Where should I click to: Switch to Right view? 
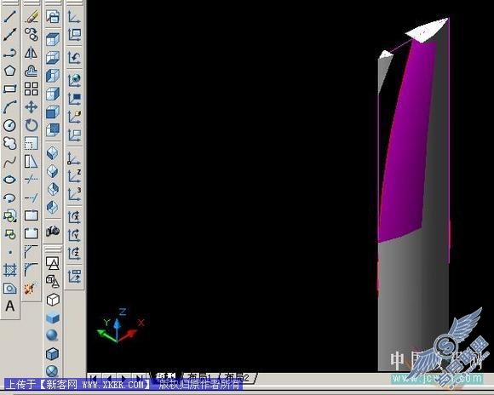(53, 94)
